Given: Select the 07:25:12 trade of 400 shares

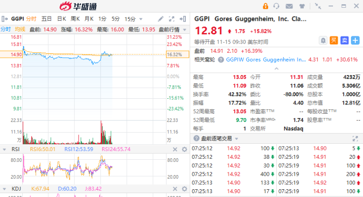Looking at the screenshot, I should point(233,174).
